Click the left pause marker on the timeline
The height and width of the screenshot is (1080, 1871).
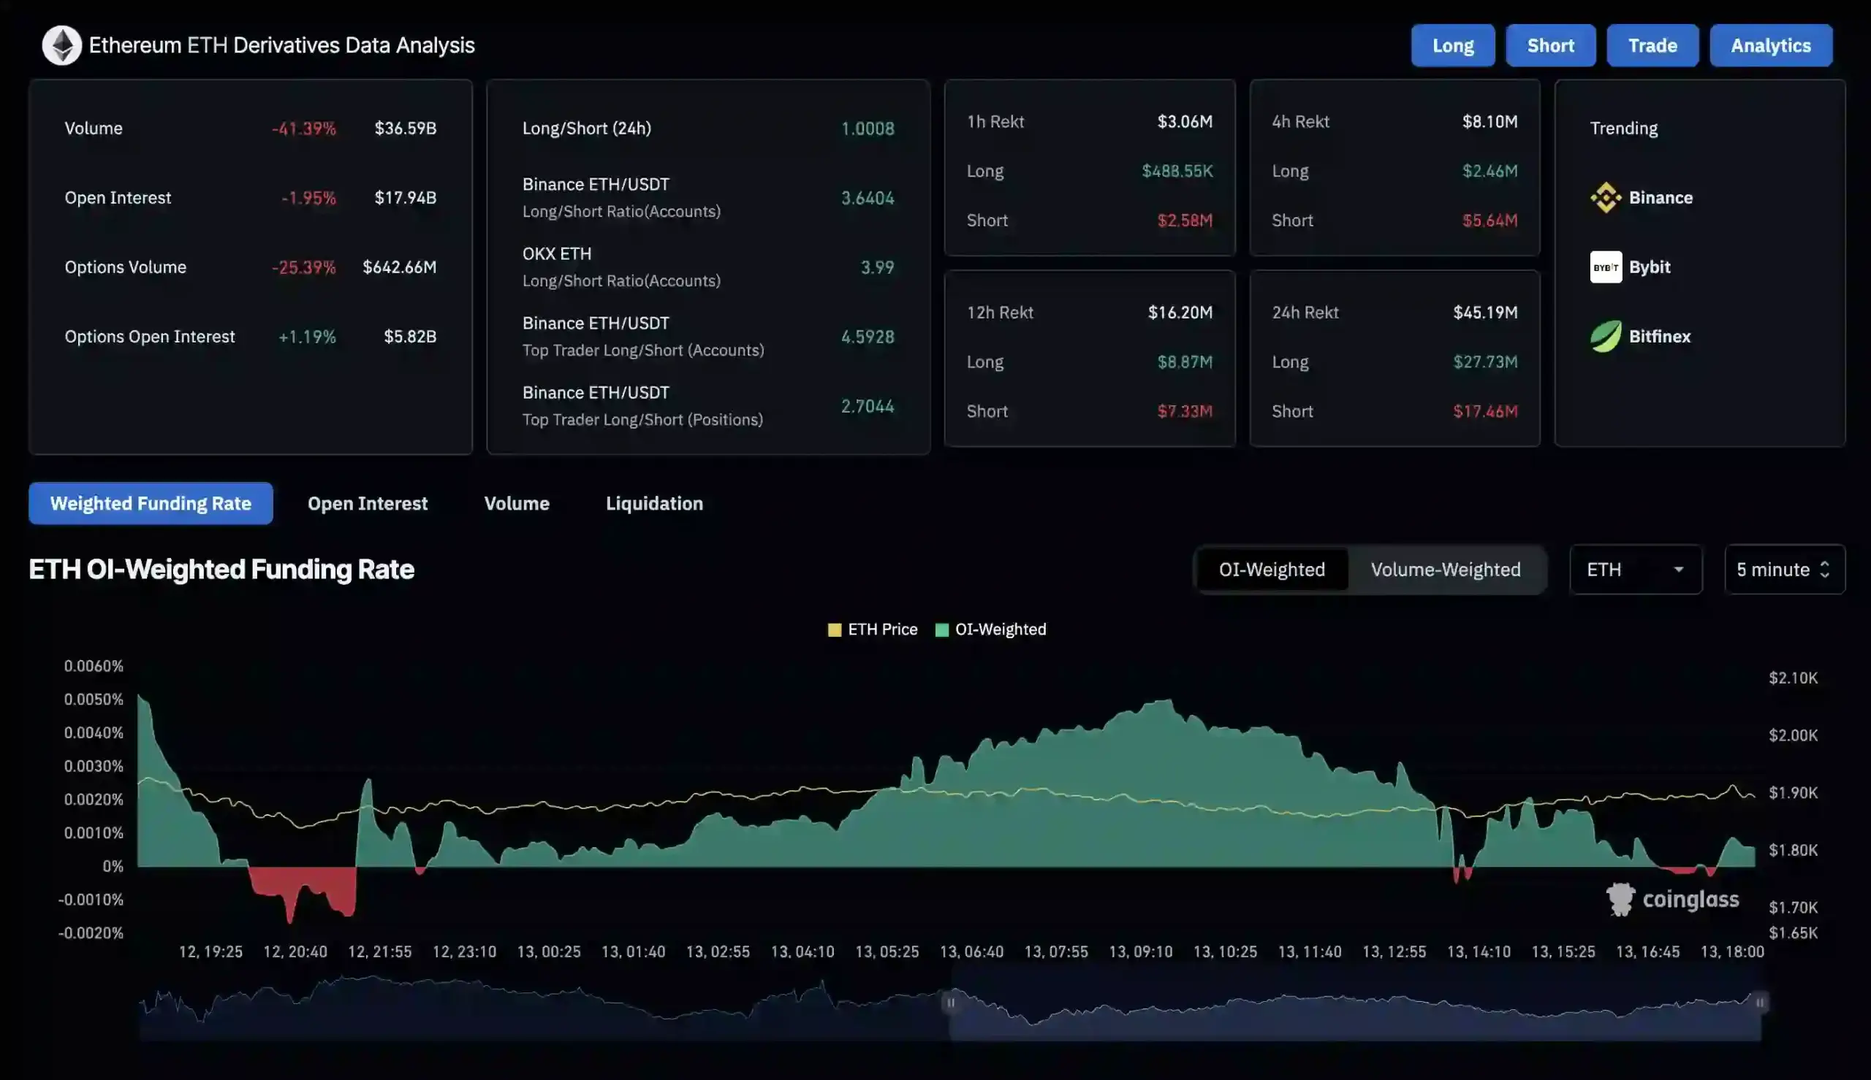[x=952, y=1001]
